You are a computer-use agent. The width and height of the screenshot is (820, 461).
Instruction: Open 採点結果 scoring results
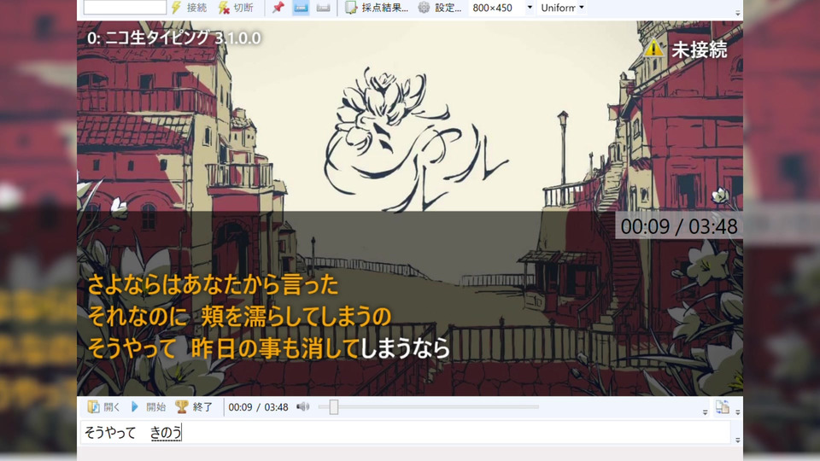tap(377, 8)
